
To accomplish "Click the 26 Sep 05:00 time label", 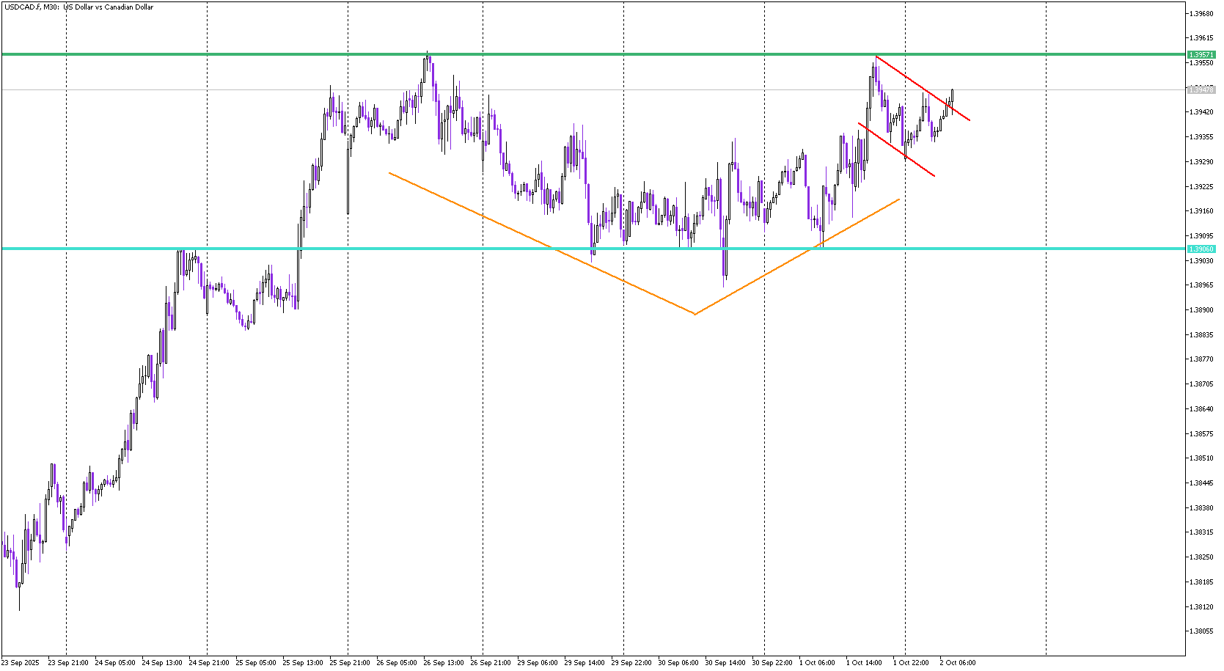I will point(397,663).
